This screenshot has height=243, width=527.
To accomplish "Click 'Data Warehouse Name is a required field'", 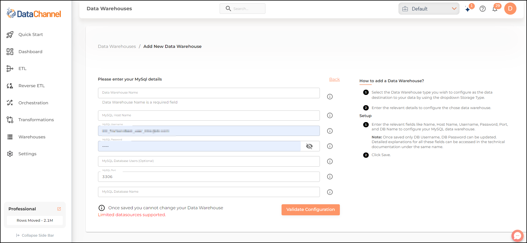I will tap(140, 102).
